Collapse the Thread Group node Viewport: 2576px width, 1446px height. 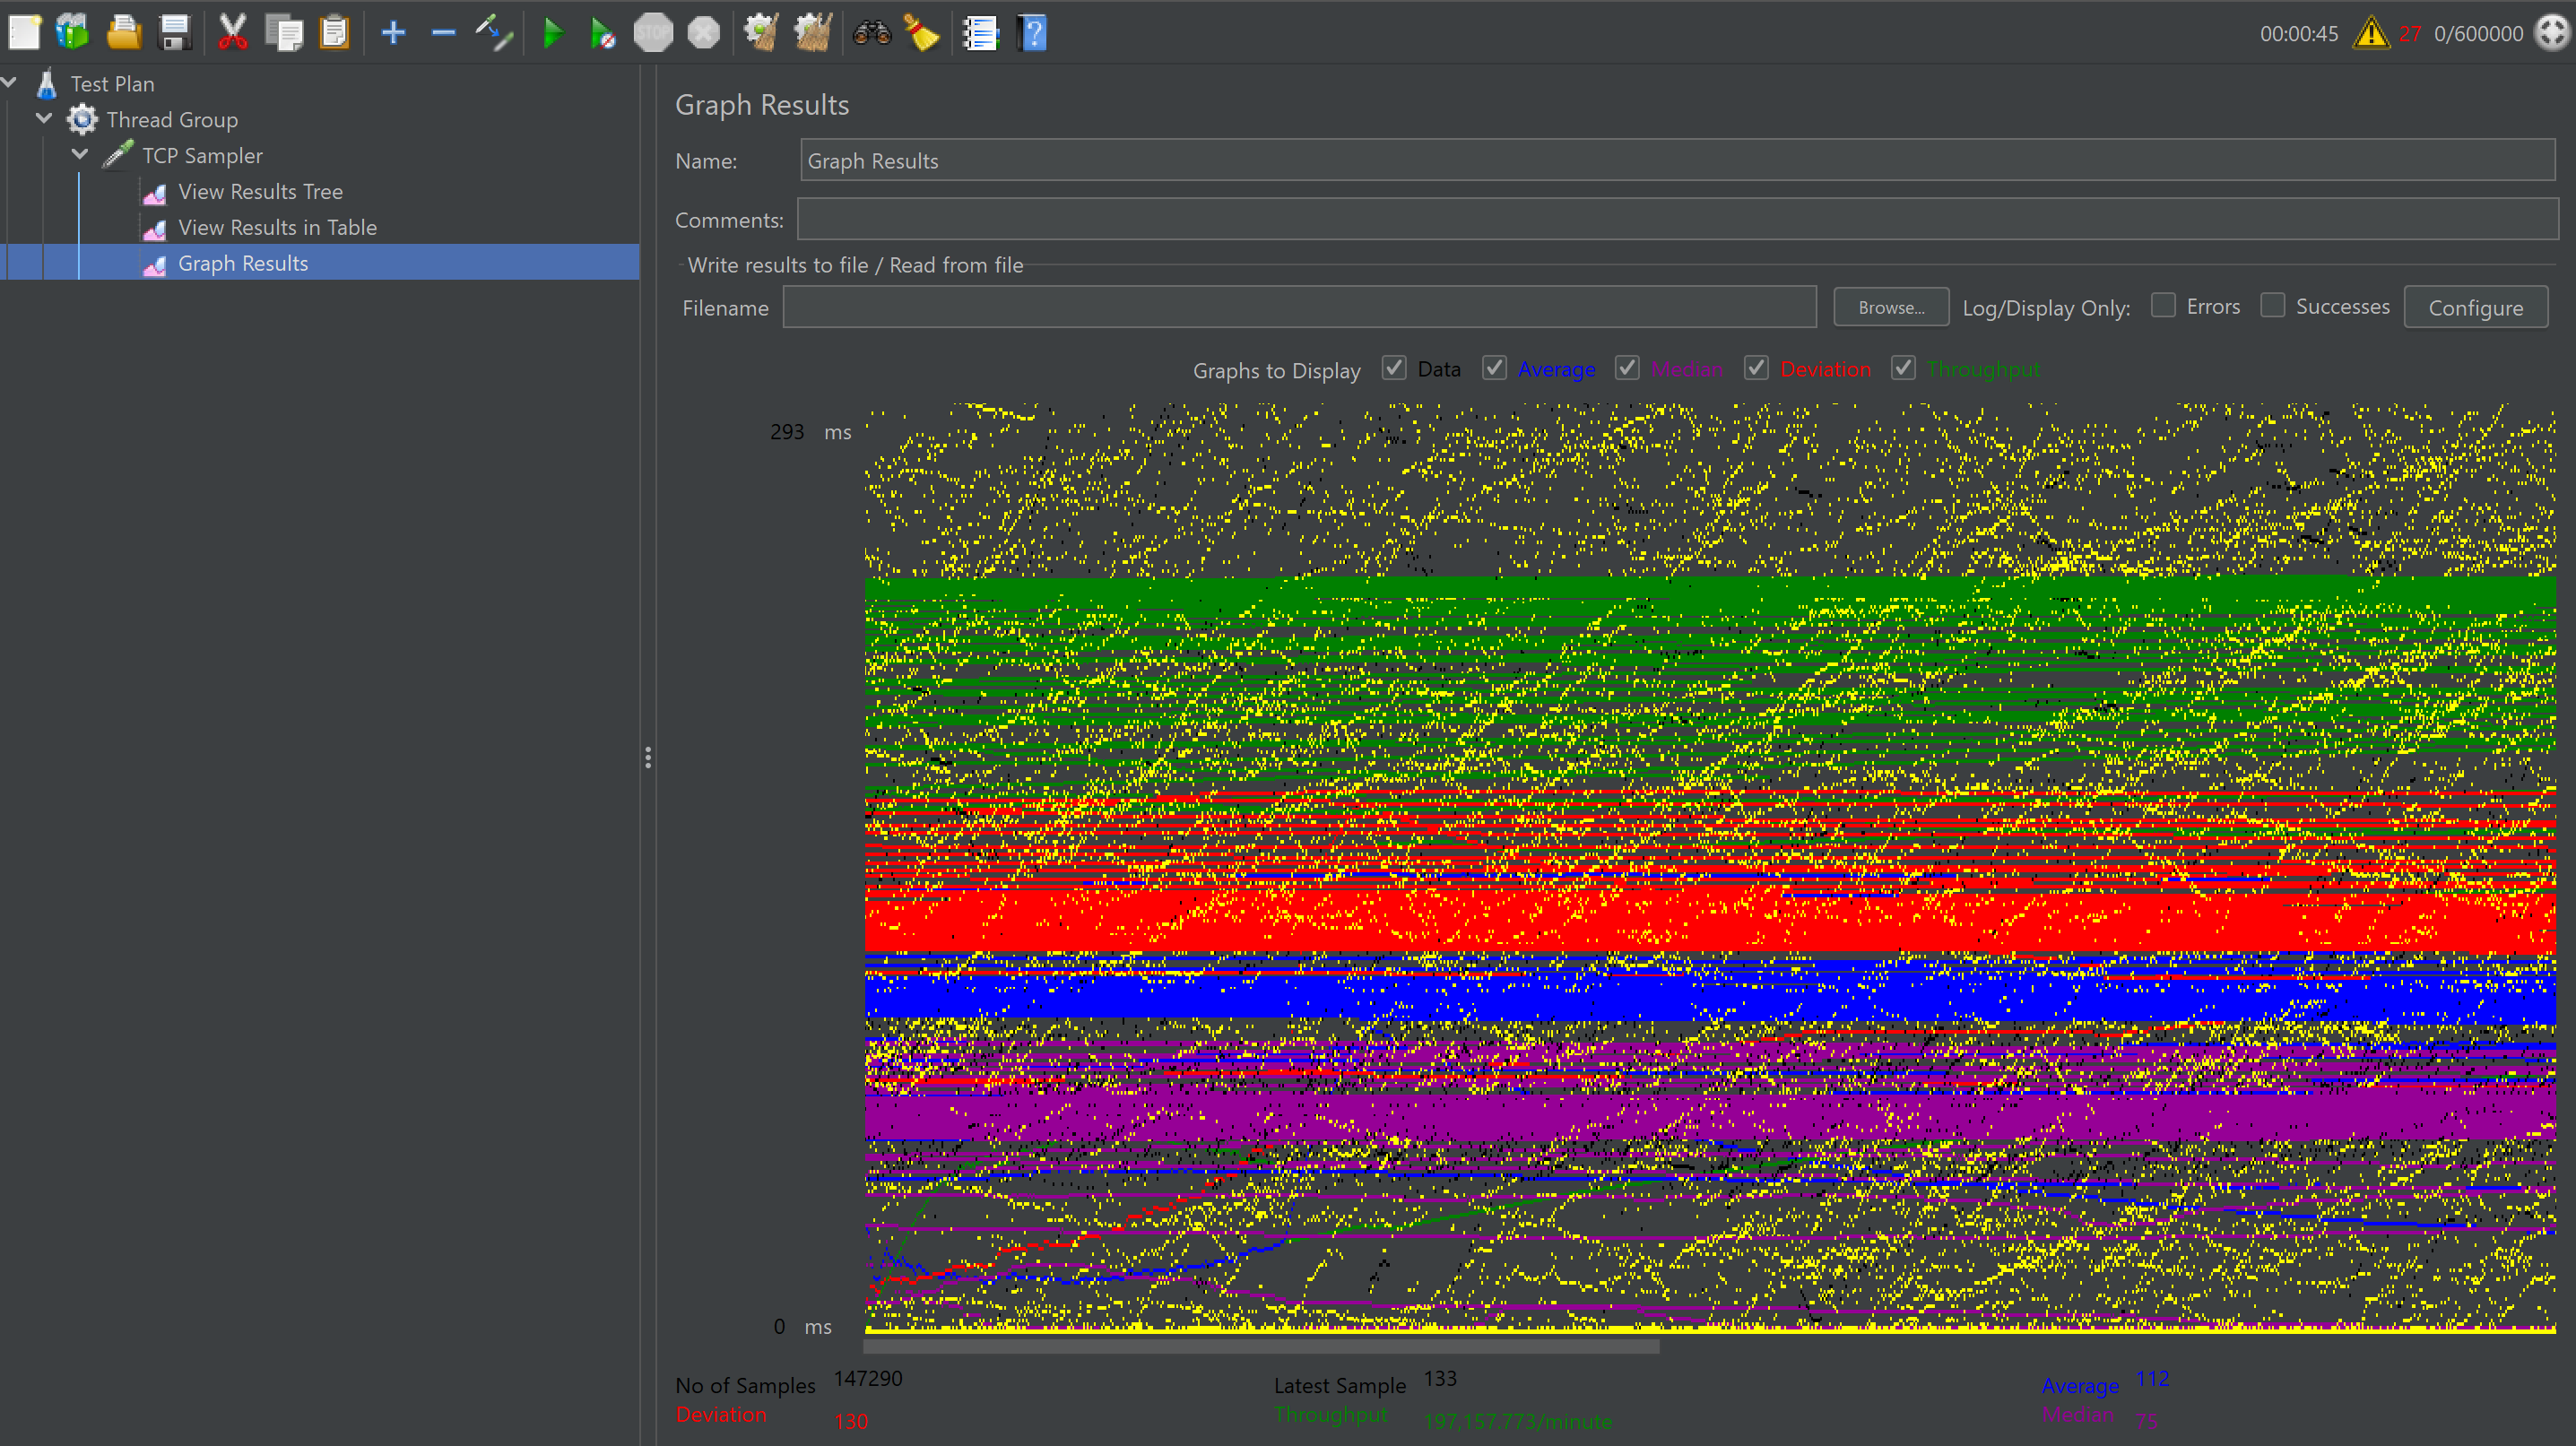click(45, 119)
